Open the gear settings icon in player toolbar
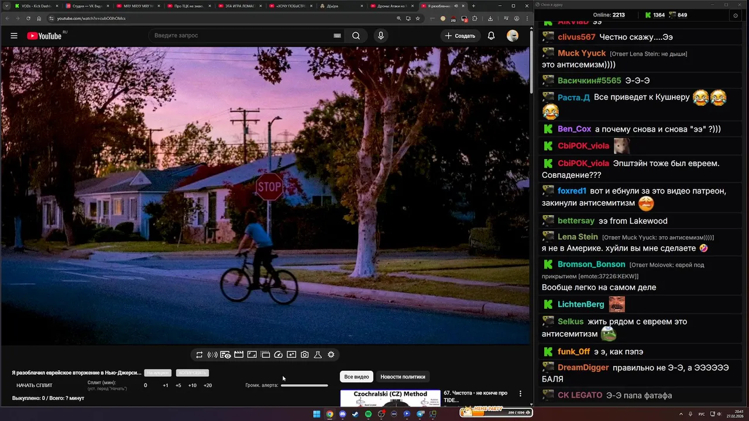 point(331,355)
